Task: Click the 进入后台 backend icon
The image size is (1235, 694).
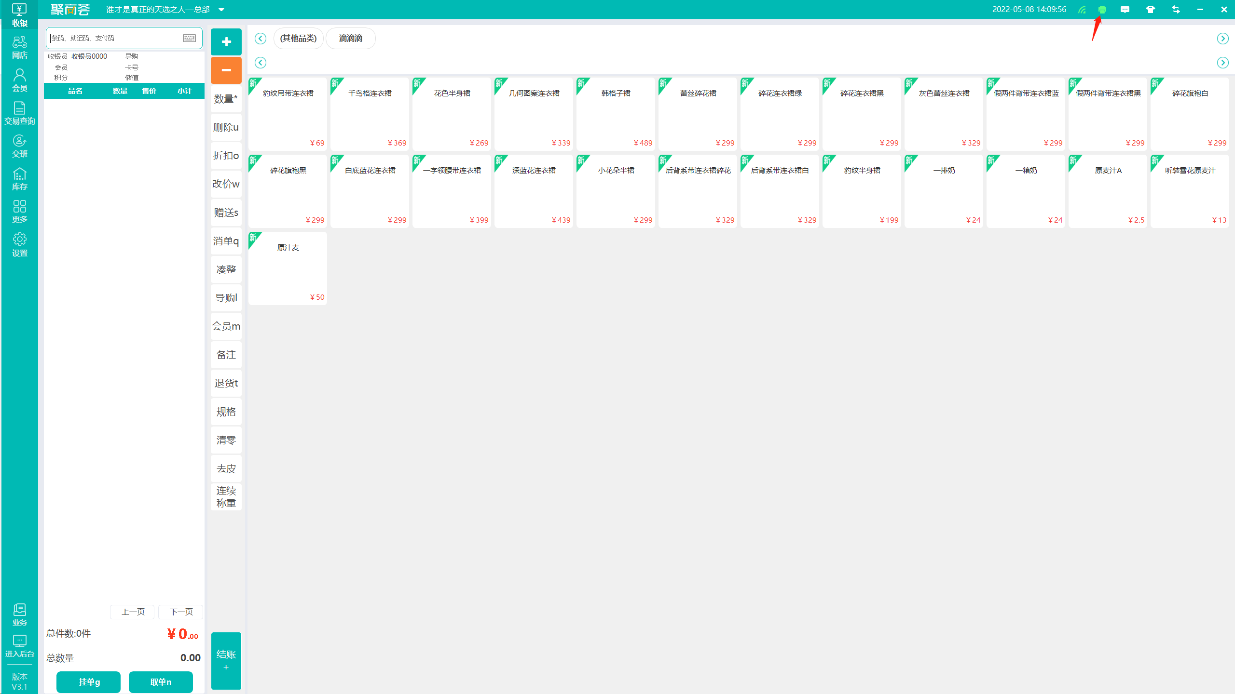Action: [x=19, y=646]
